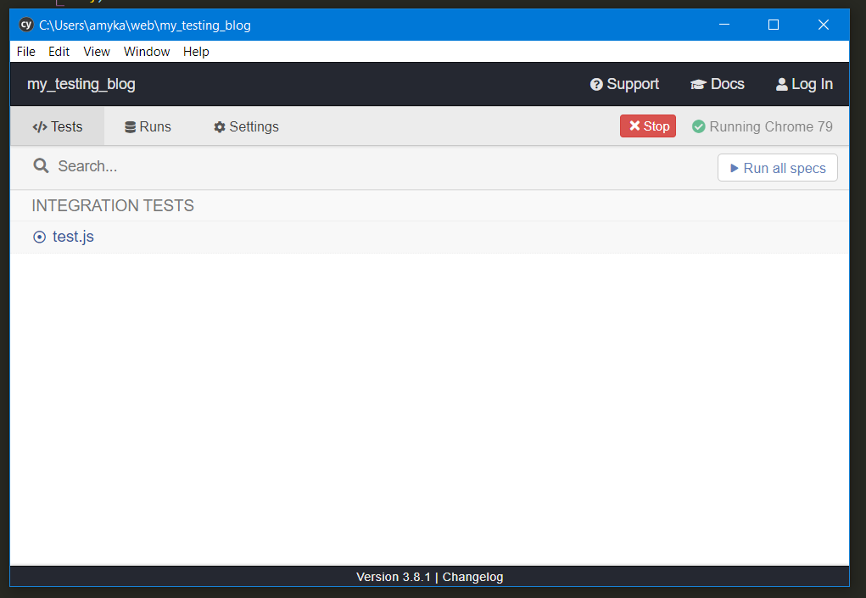Click Version 3.8.1 text in footer
The width and height of the screenshot is (866, 598).
[x=394, y=577]
